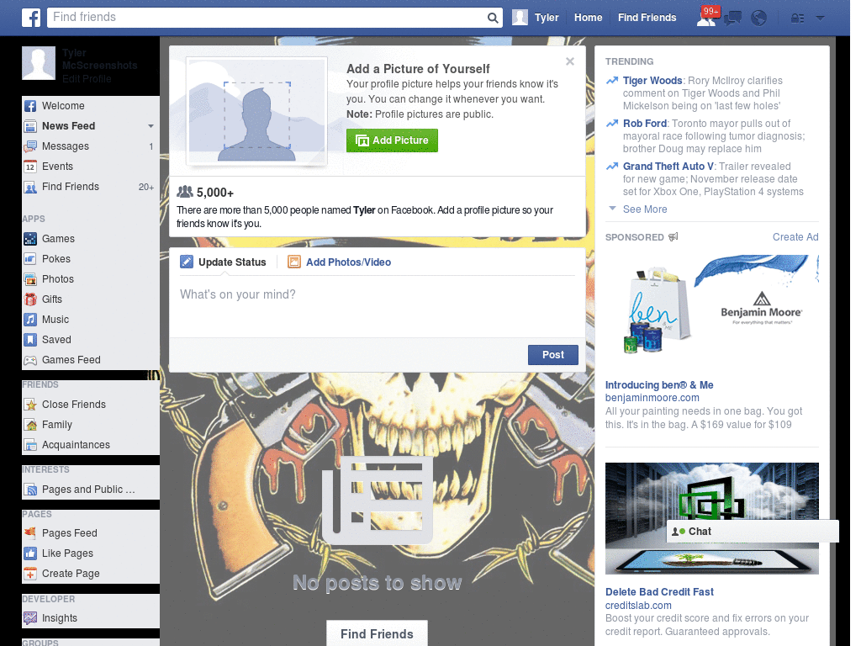The image size is (861, 646).
Task: Click the Home link in top bar
Action: tap(588, 18)
